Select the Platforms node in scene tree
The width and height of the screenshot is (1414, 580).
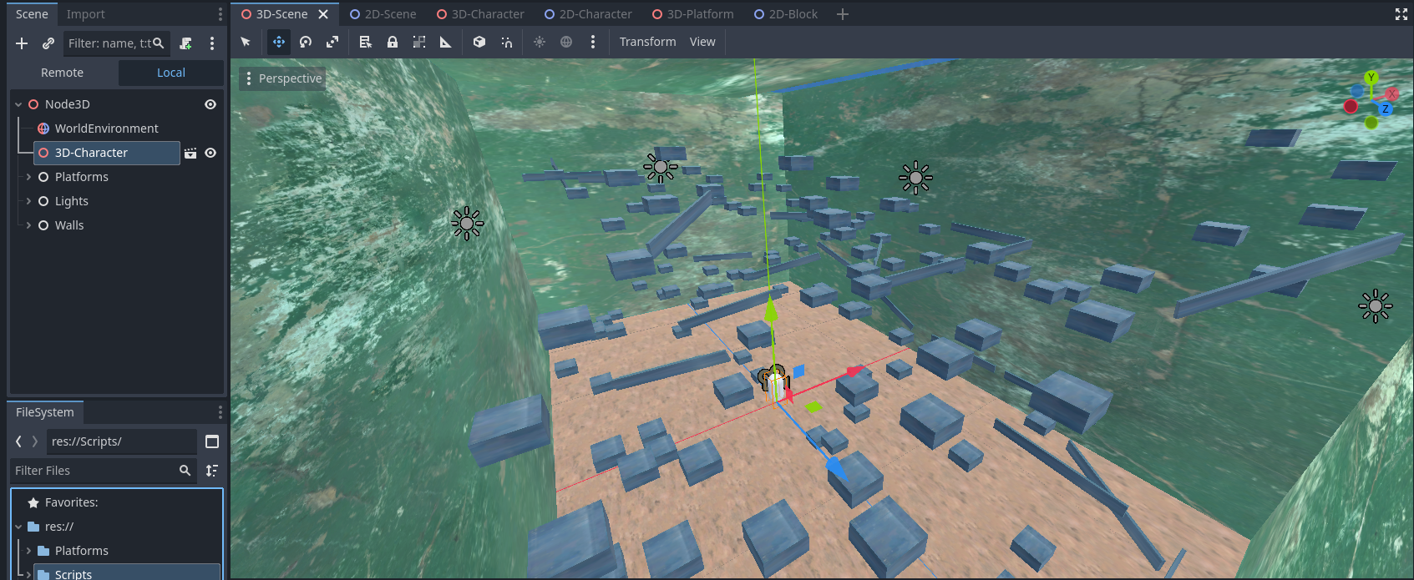pyautogui.click(x=81, y=177)
